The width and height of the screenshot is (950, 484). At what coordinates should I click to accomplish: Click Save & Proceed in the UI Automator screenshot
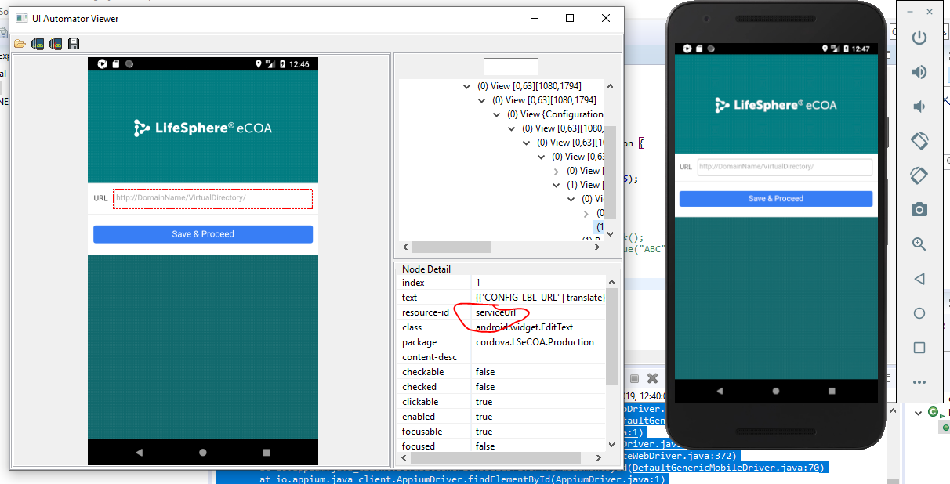[203, 234]
